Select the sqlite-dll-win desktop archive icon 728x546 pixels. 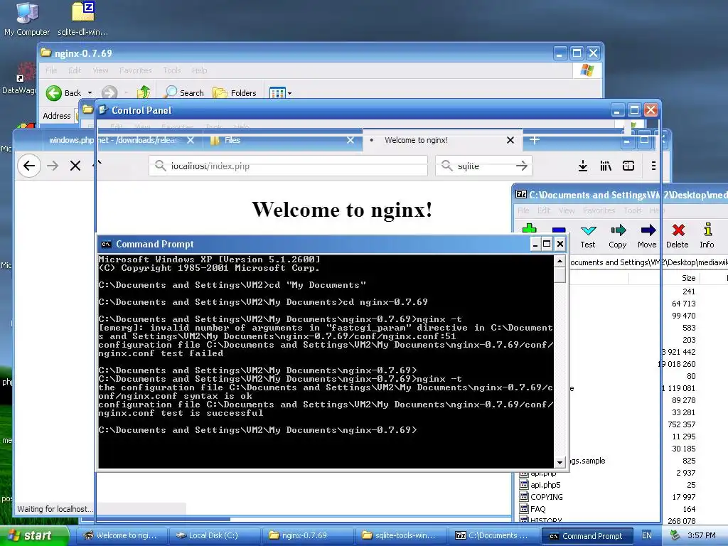point(82,18)
